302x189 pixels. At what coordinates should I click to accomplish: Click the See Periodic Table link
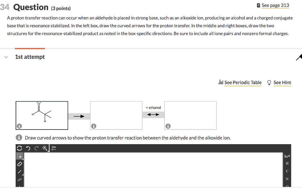[243, 82]
